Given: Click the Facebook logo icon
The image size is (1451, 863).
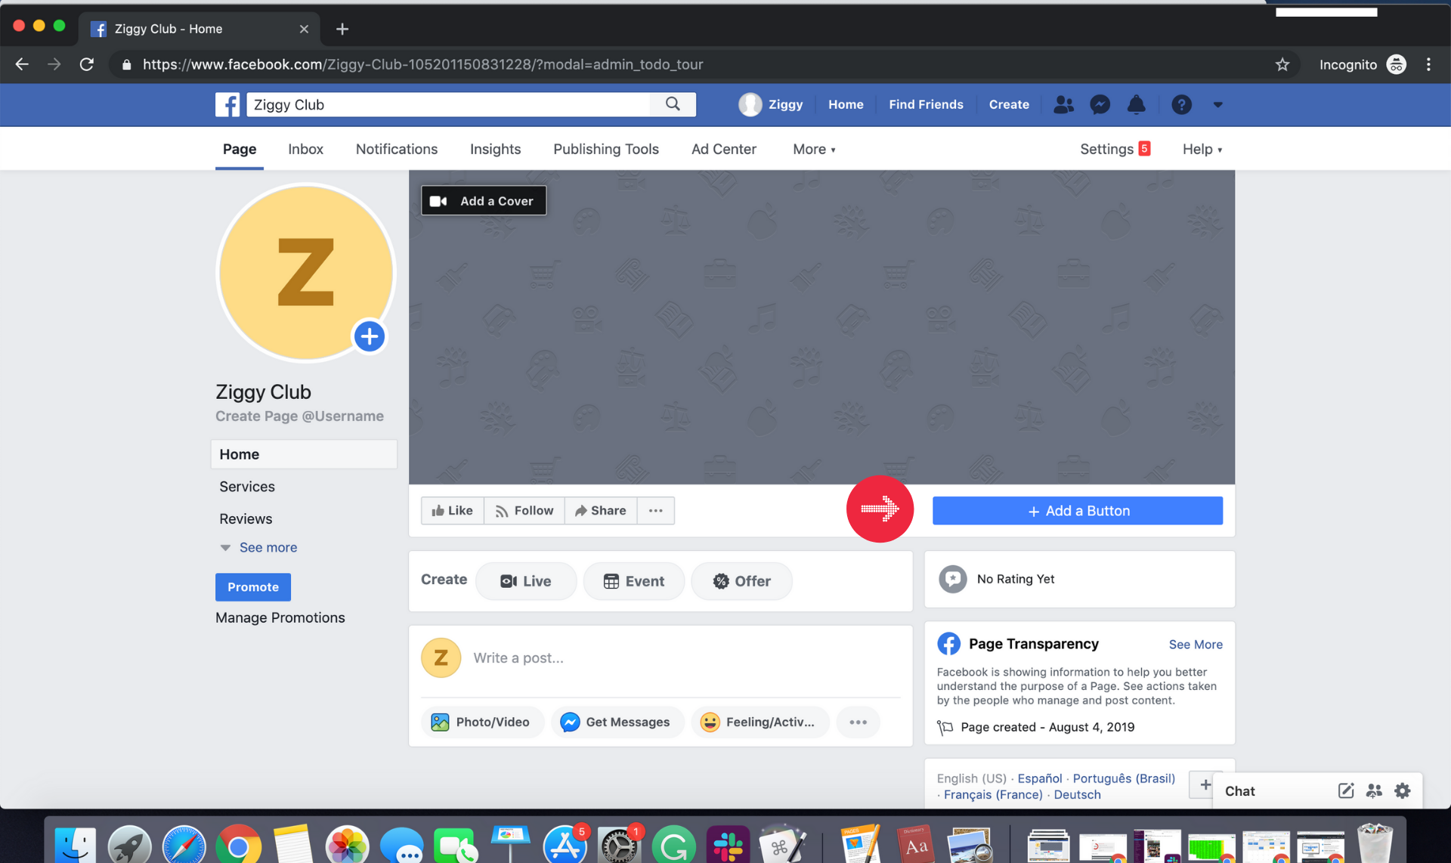Looking at the screenshot, I should 227,104.
